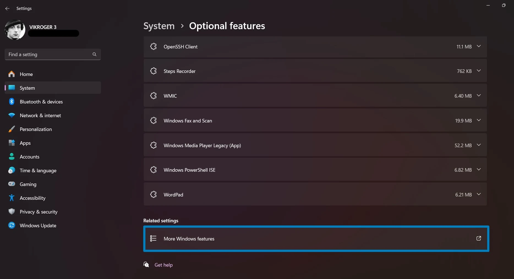
Task: Open Accounts settings
Action: 53,157
